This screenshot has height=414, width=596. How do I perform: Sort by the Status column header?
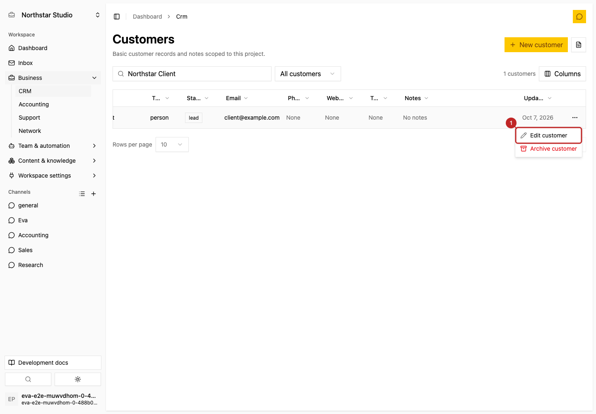197,98
